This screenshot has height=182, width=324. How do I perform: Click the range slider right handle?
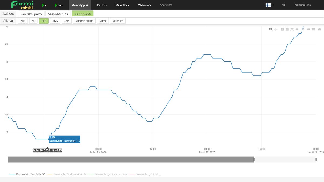[x=316, y=160]
